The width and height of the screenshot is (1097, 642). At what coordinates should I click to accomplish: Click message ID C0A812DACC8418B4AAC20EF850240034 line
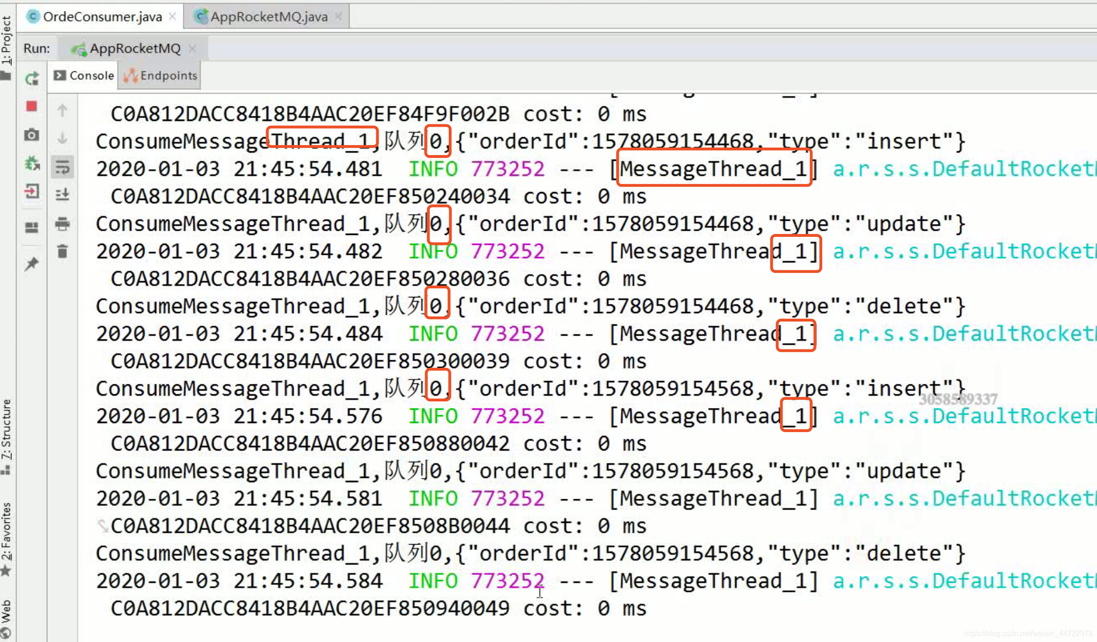[x=378, y=196]
